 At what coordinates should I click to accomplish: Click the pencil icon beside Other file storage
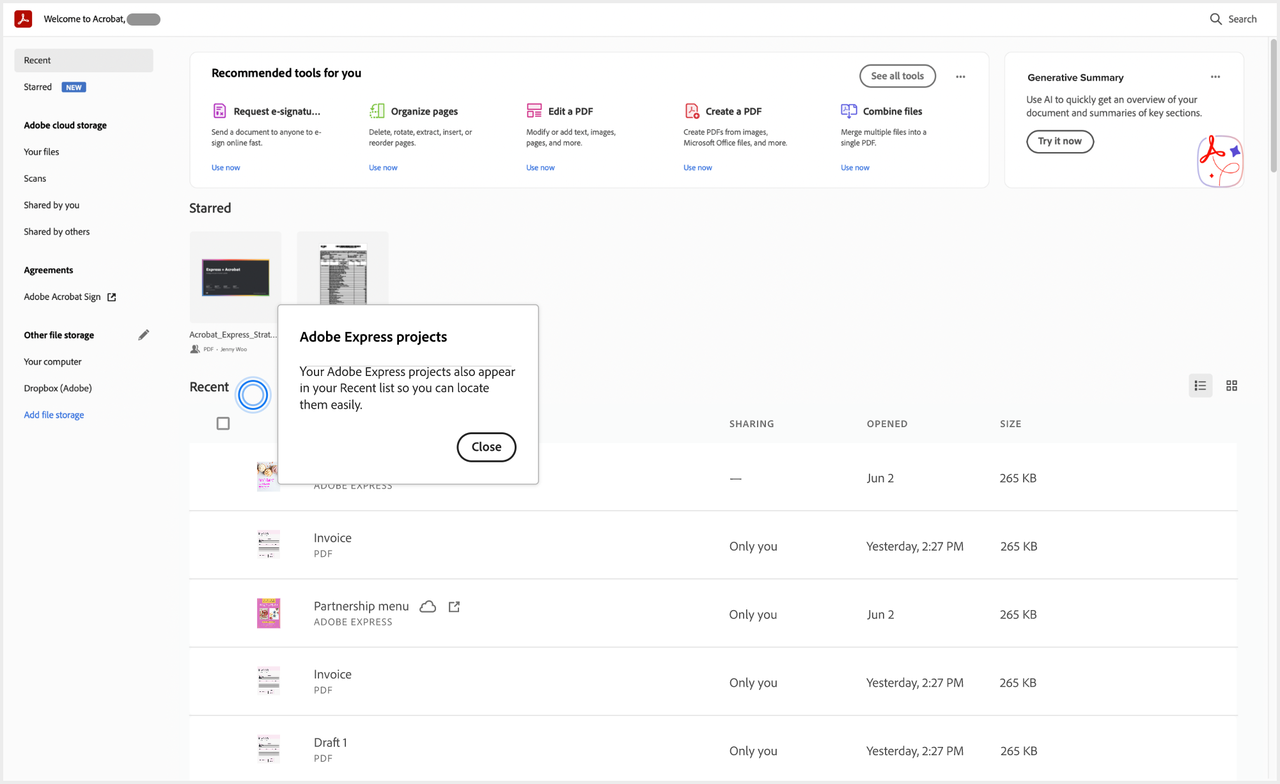pyautogui.click(x=144, y=334)
